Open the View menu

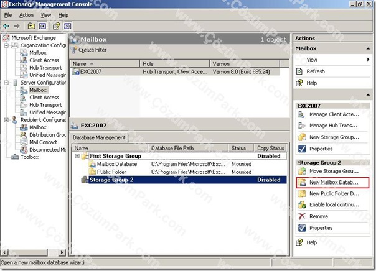click(45, 15)
